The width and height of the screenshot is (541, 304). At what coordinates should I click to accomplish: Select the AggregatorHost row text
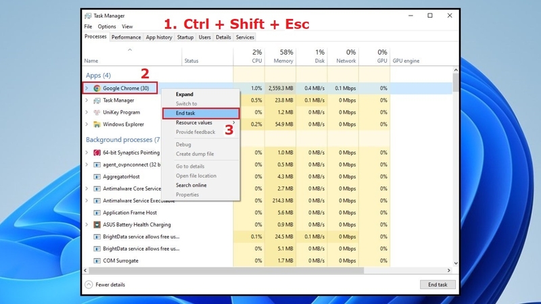click(x=121, y=177)
